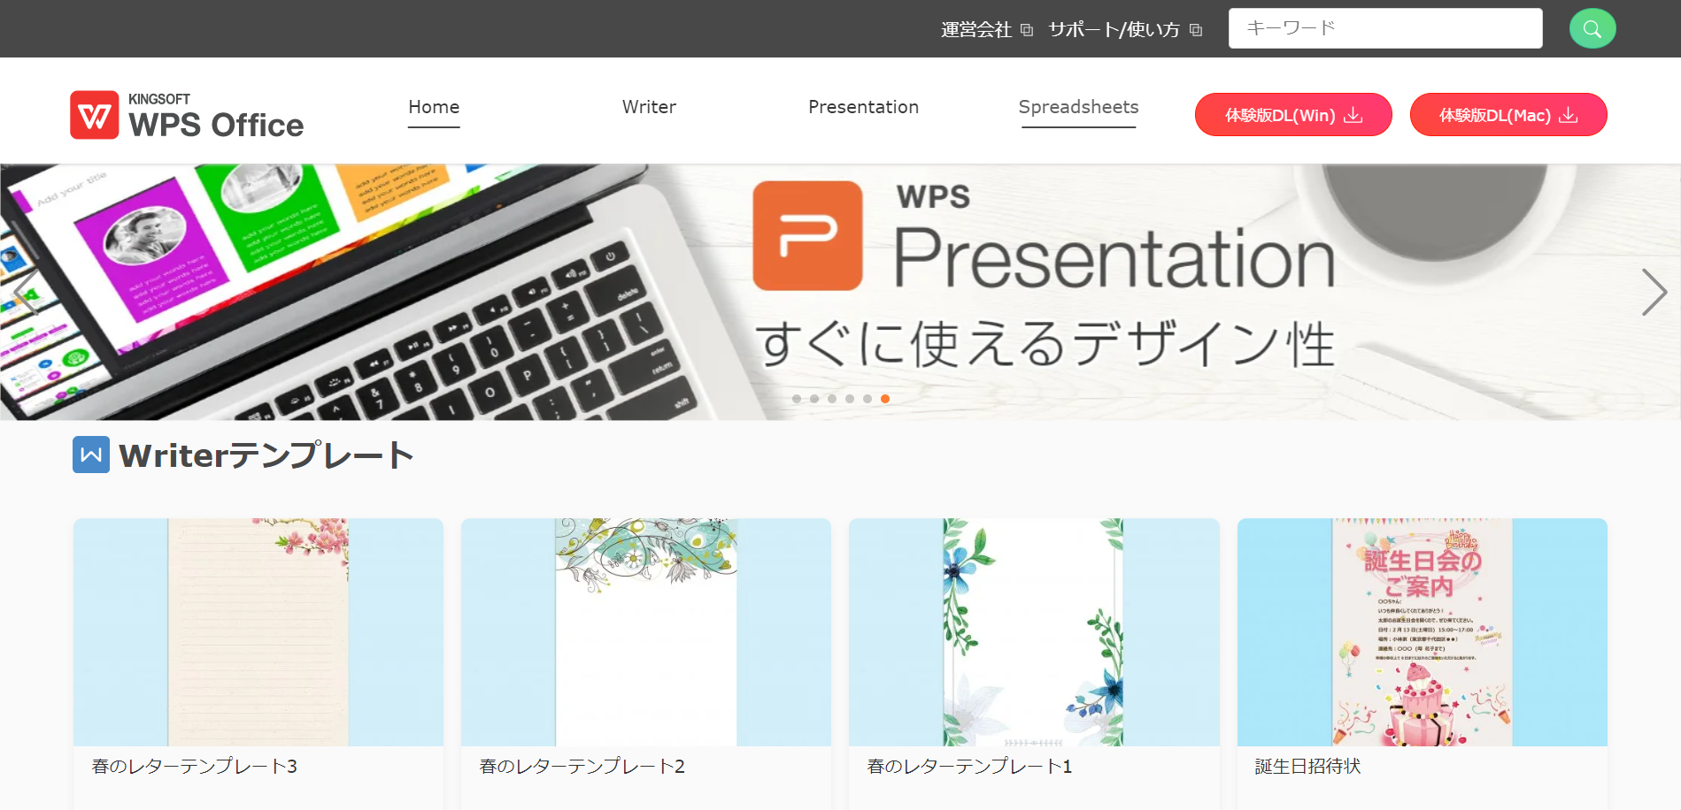This screenshot has height=810, width=1681.
Task: Click the 春のレターテンプレート2 title text
Action: pyautogui.click(x=582, y=767)
